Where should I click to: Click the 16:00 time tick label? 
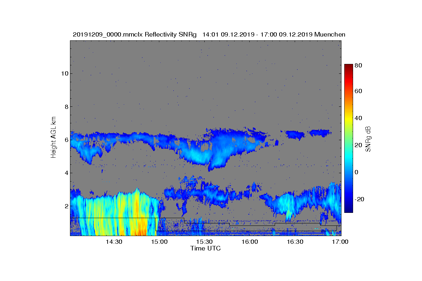pyautogui.click(x=250, y=242)
